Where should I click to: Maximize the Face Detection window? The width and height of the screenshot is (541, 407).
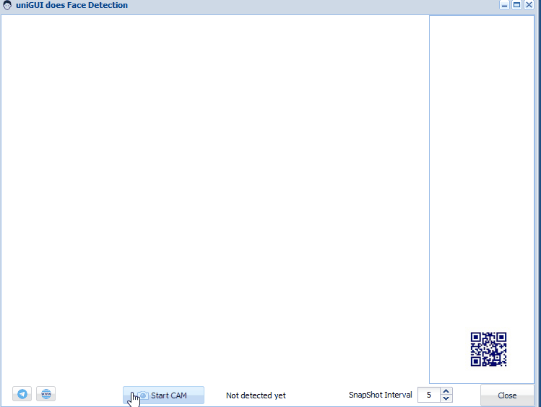coord(516,5)
